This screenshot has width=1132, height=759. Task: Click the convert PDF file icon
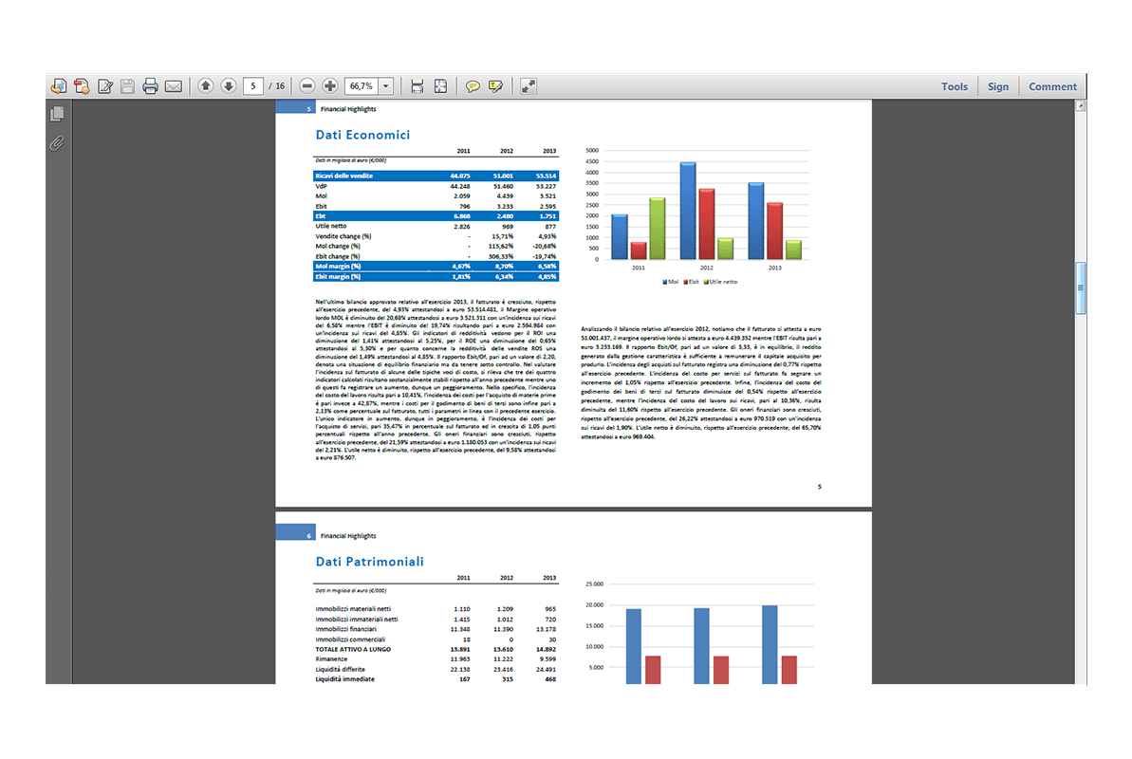click(x=82, y=86)
